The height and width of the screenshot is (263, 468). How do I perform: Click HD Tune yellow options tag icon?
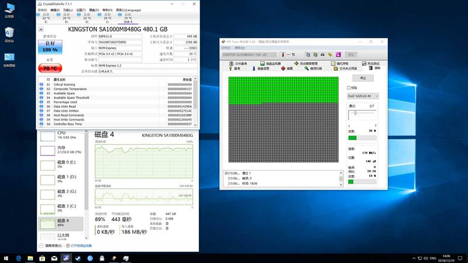point(330,54)
